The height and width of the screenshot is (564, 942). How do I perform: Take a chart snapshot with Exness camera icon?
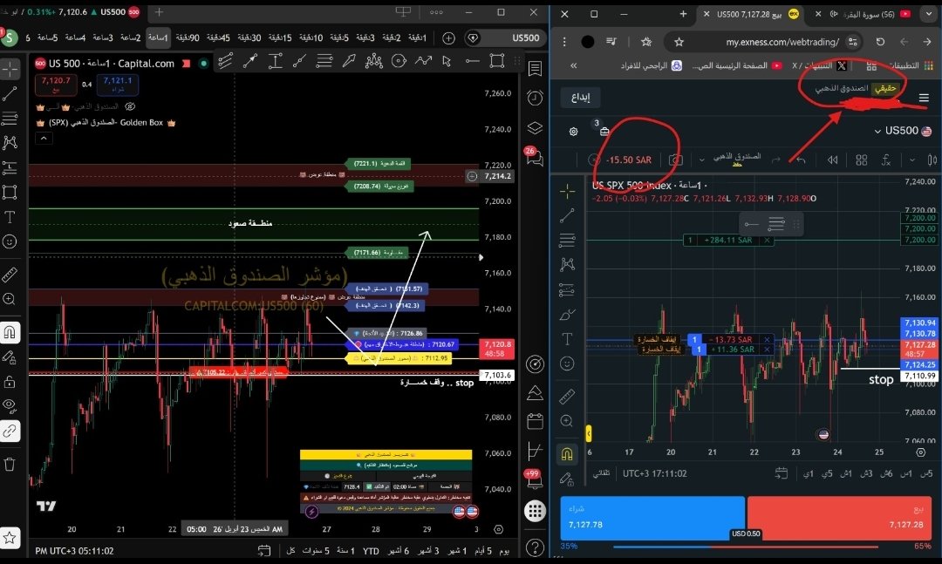coord(676,160)
